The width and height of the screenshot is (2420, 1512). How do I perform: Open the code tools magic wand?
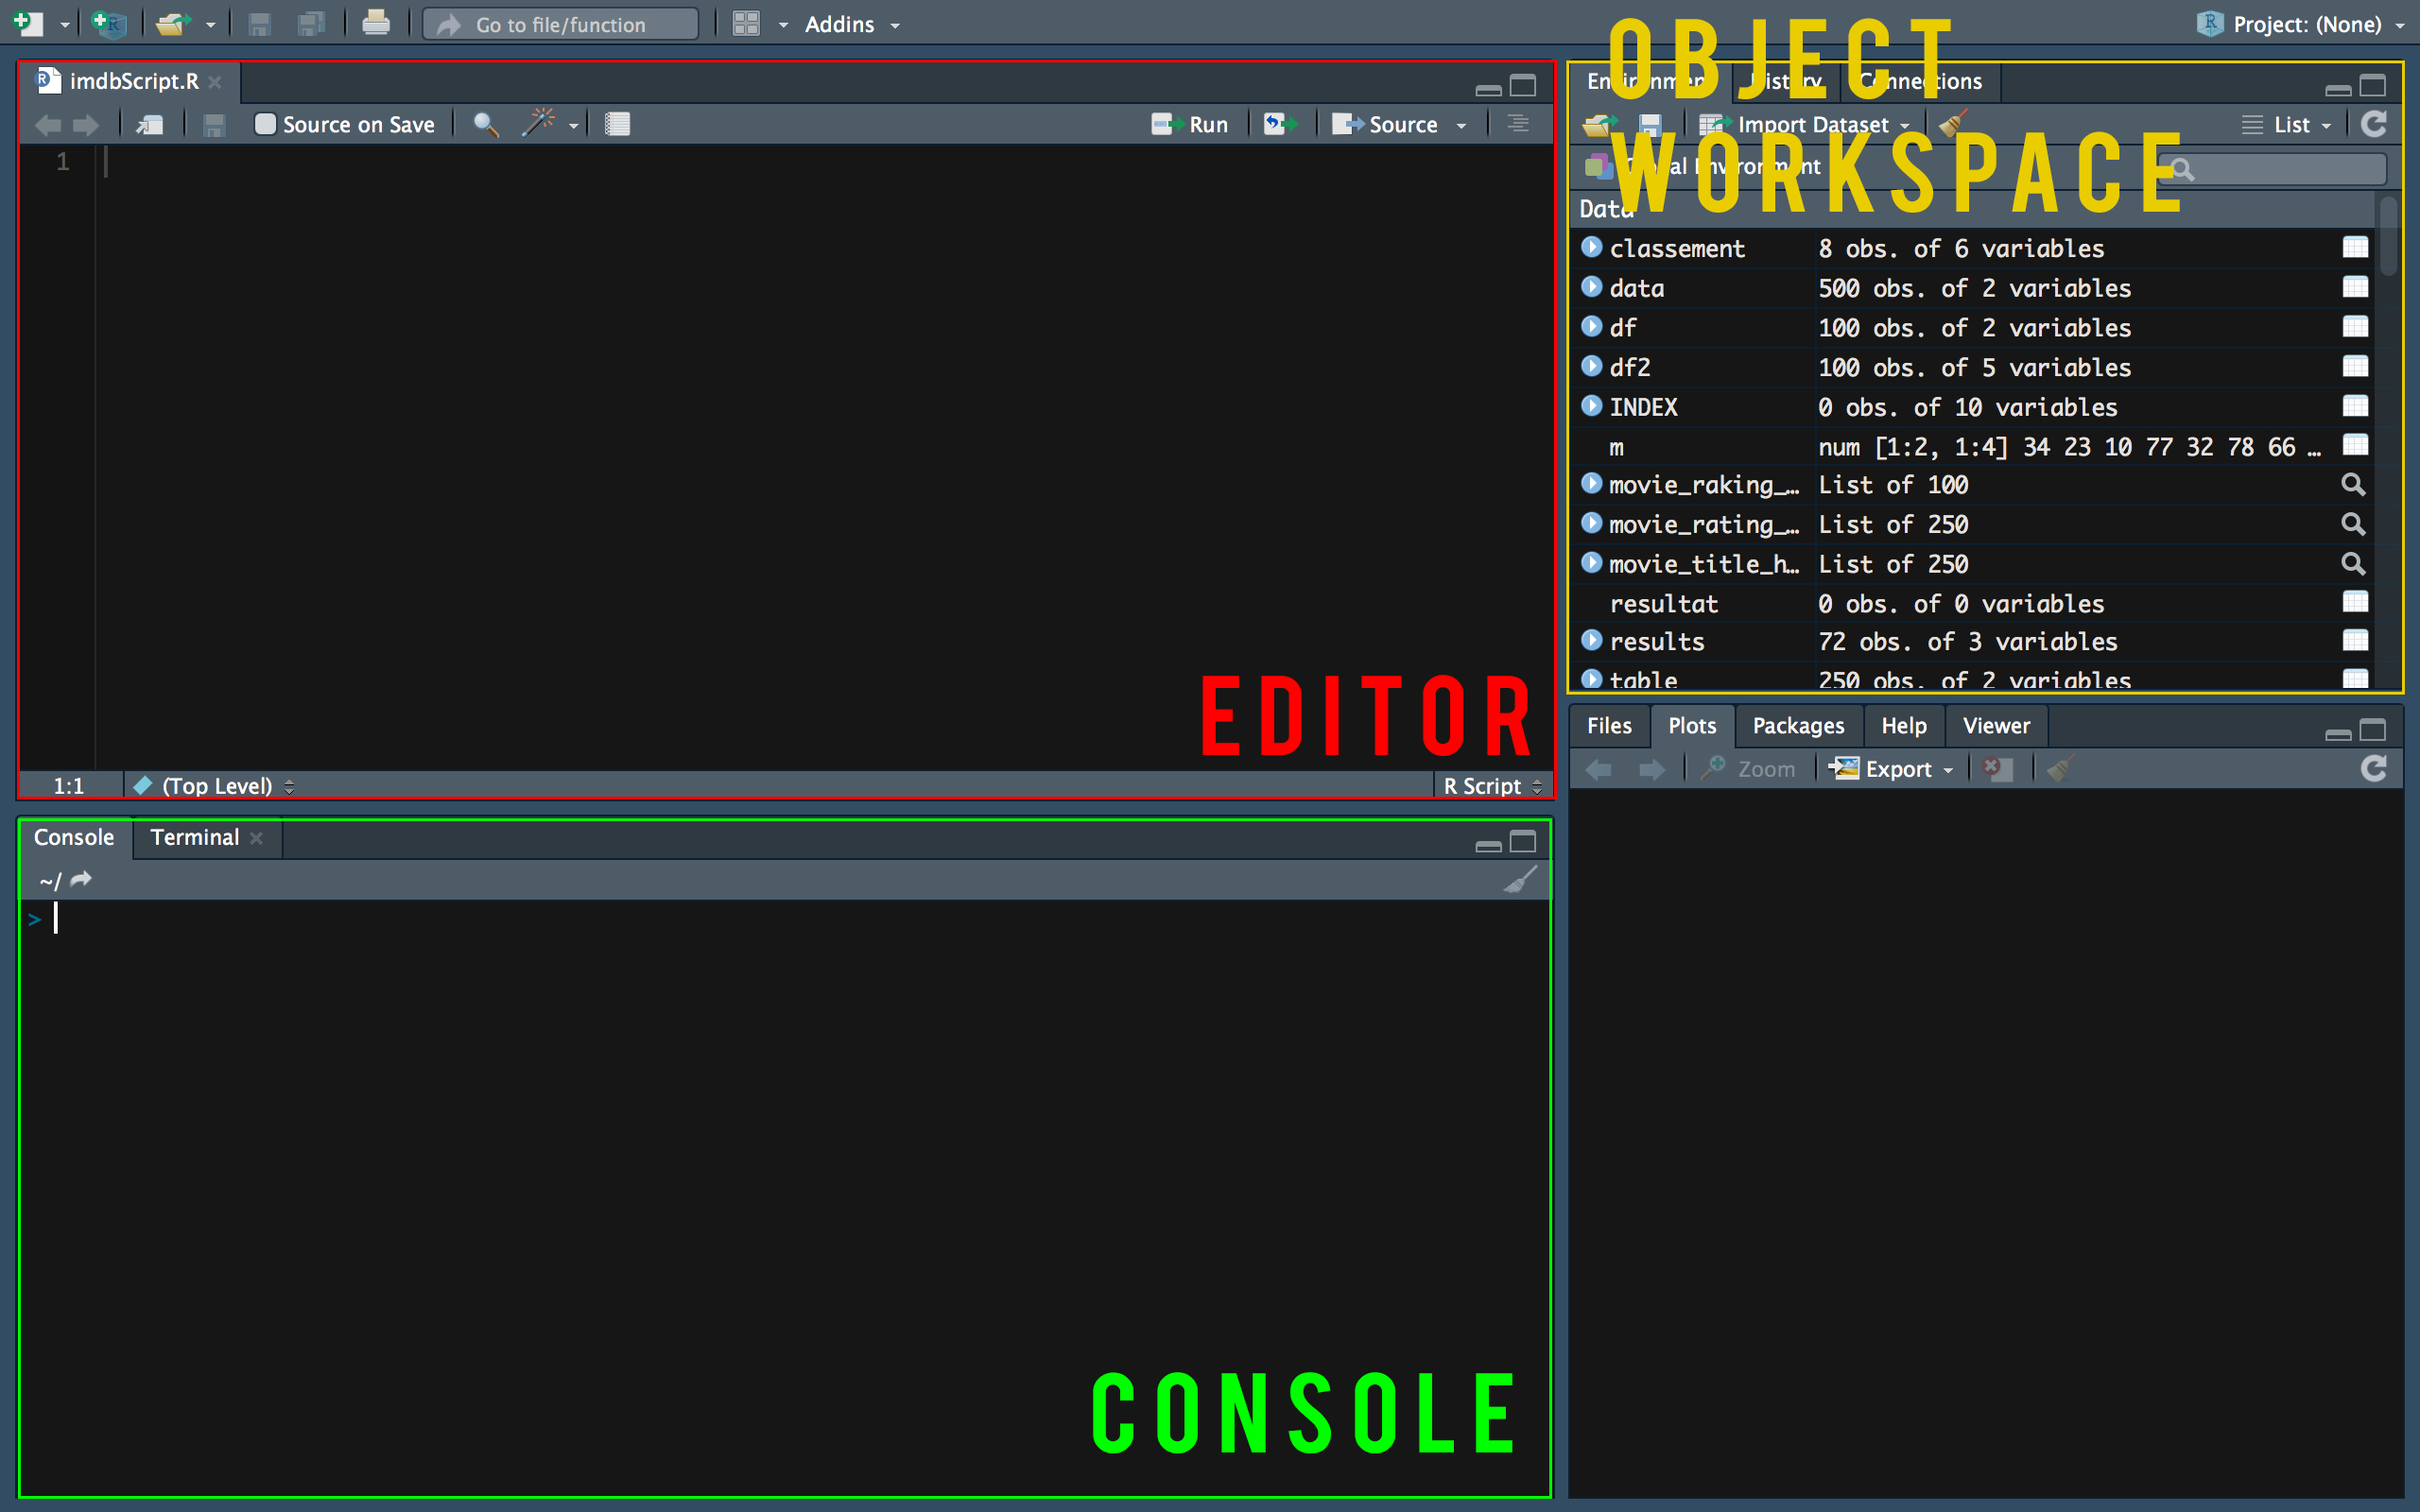coord(540,123)
